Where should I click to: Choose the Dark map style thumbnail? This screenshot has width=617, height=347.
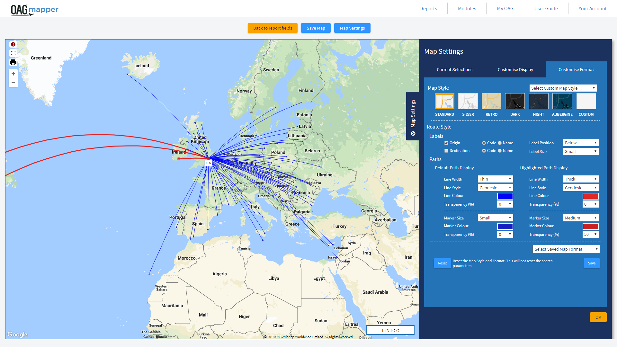(x=515, y=102)
